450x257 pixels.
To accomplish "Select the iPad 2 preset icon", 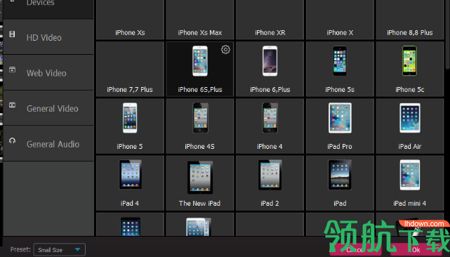I will [270, 175].
